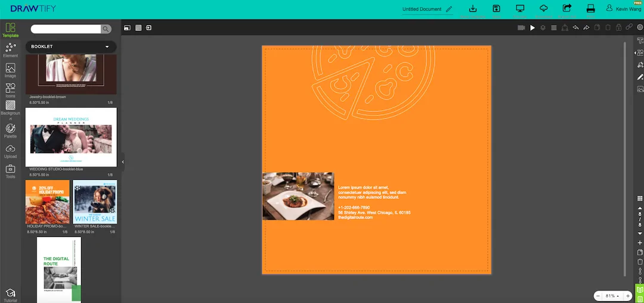Click the copy icon in toolbar
This screenshot has width=644, height=303.
click(x=597, y=28)
